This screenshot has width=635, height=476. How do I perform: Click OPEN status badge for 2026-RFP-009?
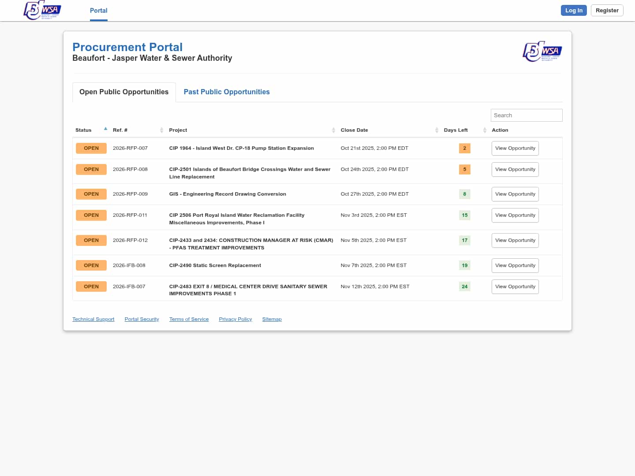click(x=91, y=194)
